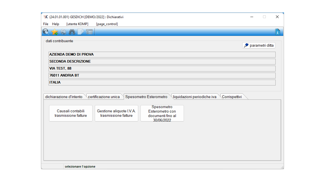The image size is (323, 181).
Task: Click the dati contribuente group label
Action: [x=59, y=41]
